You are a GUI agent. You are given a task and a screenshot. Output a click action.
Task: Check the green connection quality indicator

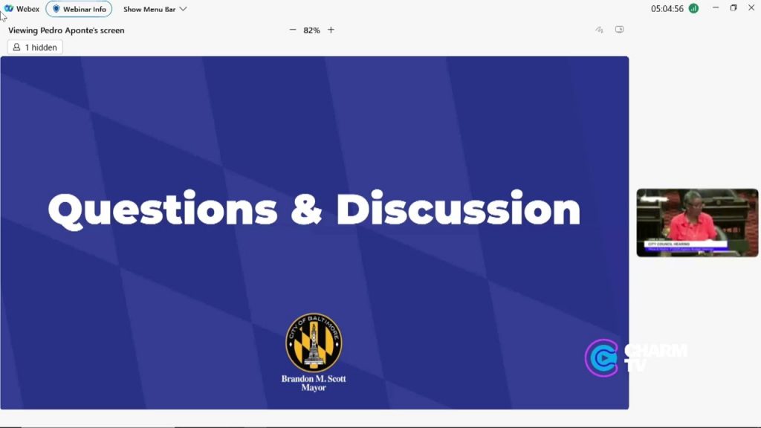694,9
